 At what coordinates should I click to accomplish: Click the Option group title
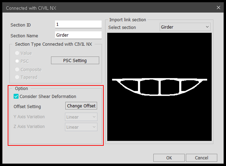point(21,89)
